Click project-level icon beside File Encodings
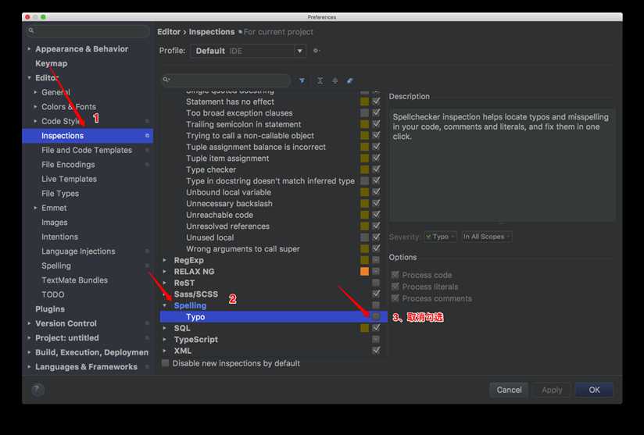This screenshot has width=644, height=435. click(148, 165)
